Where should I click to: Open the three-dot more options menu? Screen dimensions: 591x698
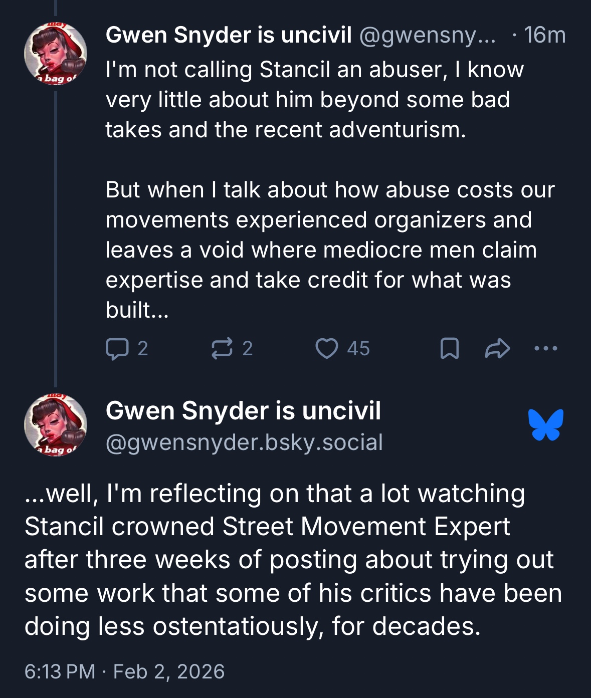[x=545, y=348]
